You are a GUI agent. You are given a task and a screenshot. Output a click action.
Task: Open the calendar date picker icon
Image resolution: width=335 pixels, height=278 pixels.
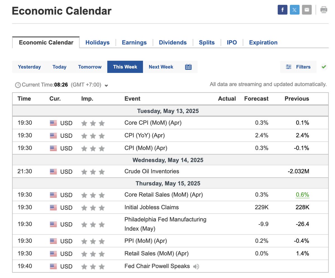click(x=188, y=67)
